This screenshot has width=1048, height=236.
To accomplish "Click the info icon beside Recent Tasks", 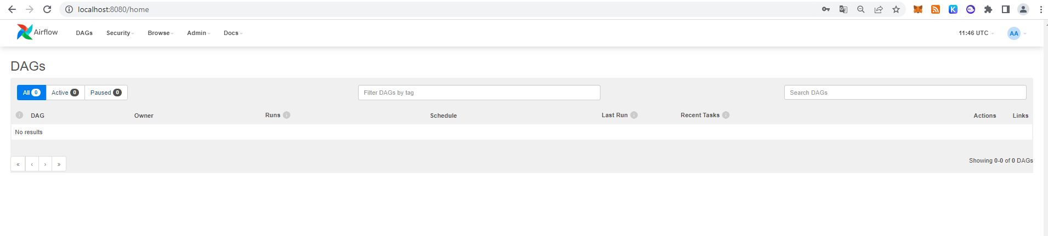I will (x=726, y=115).
